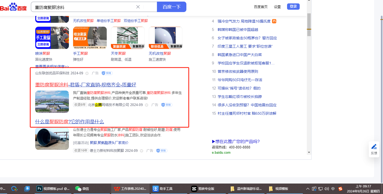Go to 百度首页 in the top navigation

(261, 7)
